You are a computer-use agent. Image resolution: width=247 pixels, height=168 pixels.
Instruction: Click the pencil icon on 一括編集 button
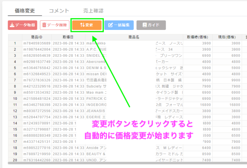click(111, 25)
